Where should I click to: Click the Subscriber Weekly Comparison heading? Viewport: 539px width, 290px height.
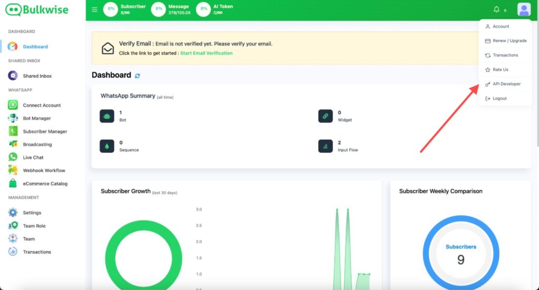(x=441, y=191)
